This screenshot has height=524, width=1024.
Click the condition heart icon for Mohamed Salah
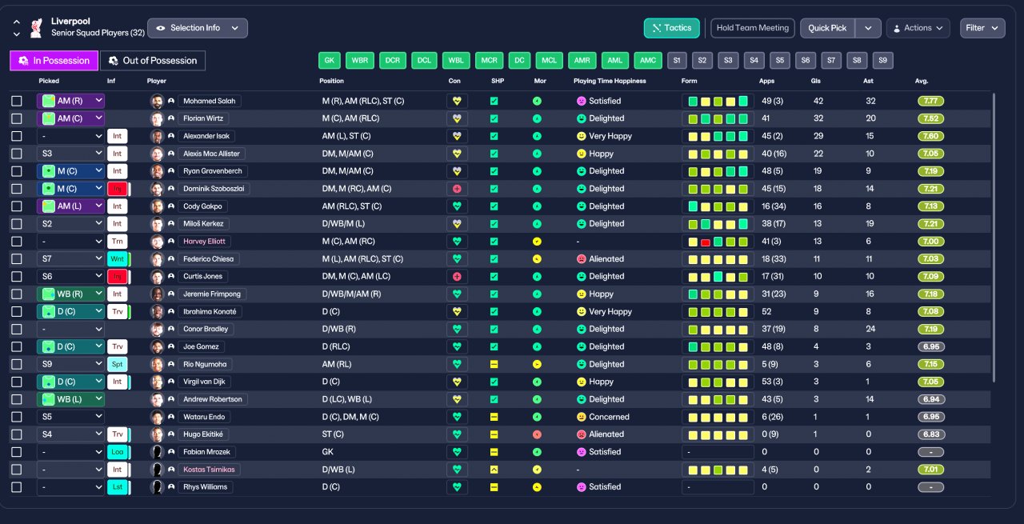(457, 102)
